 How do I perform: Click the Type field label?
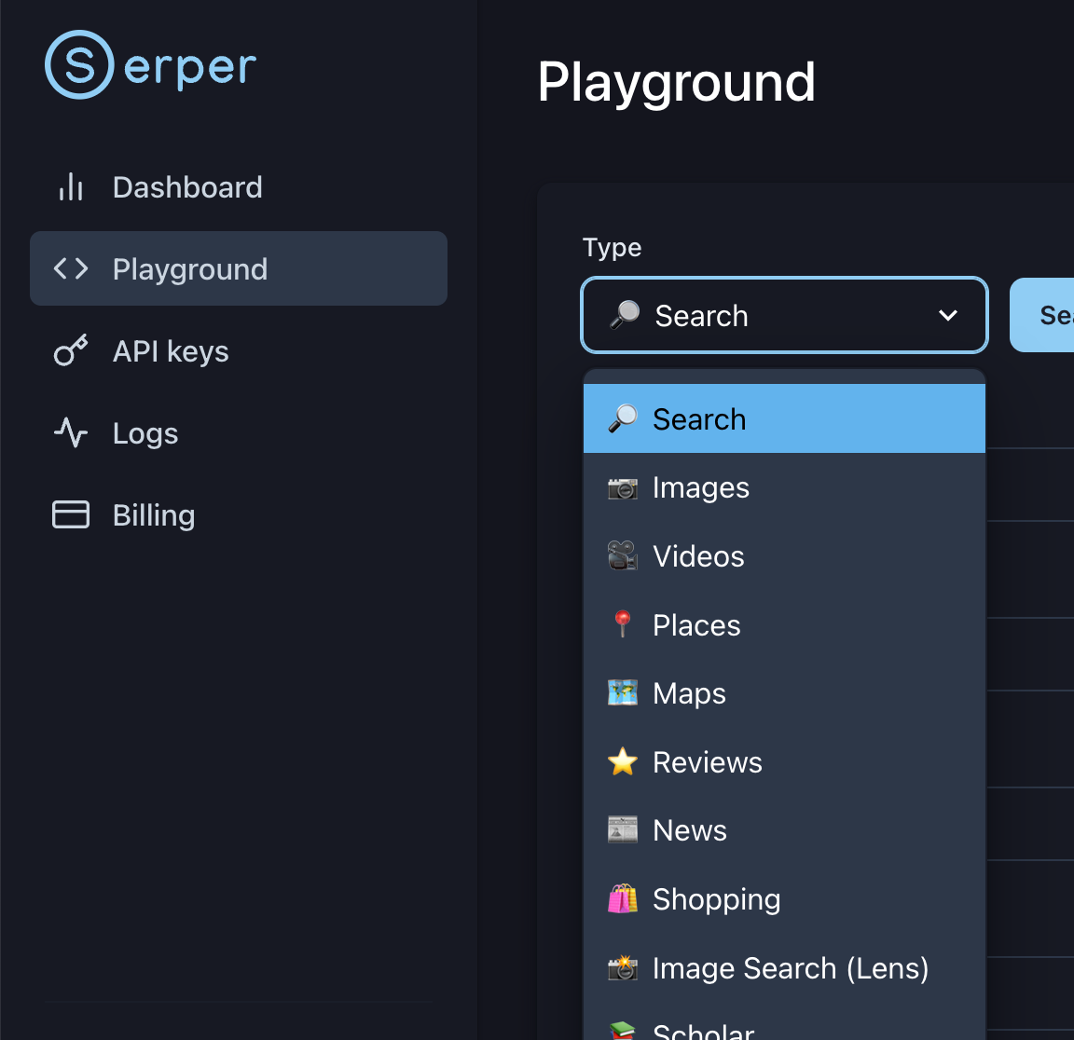coord(612,247)
